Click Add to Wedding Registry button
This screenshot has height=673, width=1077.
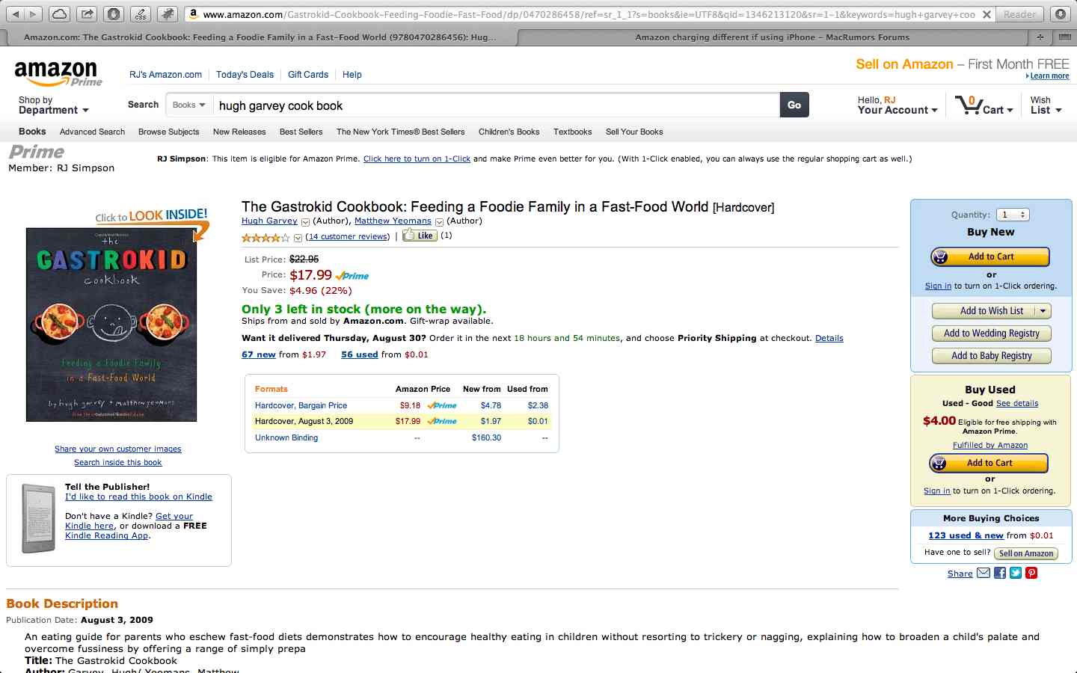point(991,334)
